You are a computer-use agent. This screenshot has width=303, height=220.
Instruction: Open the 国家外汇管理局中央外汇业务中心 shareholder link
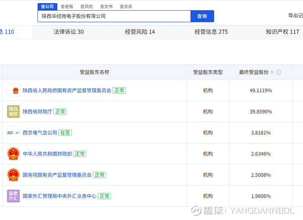click(59, 196)
